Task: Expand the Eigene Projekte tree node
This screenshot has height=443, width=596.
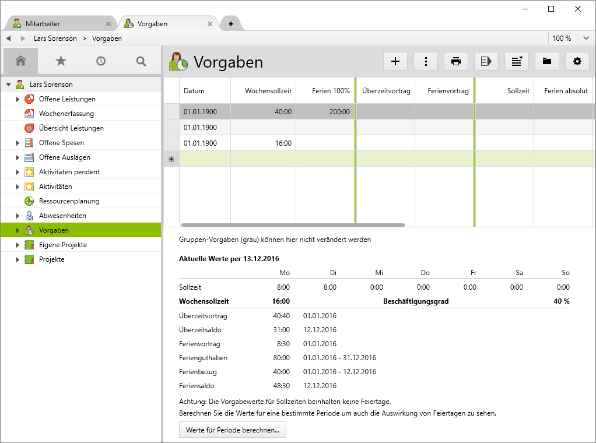Action: coord(17,245)
